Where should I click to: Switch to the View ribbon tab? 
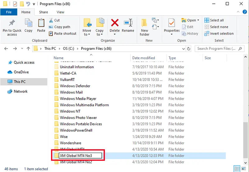60,12
